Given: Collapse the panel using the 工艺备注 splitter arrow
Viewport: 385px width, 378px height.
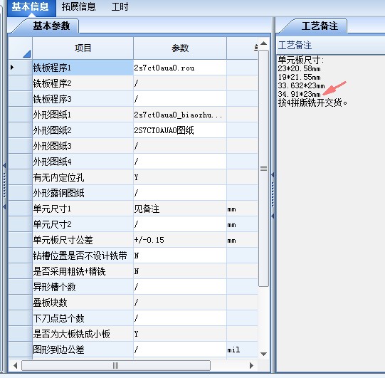Looking at the screenshot, I should click(273, 174).
